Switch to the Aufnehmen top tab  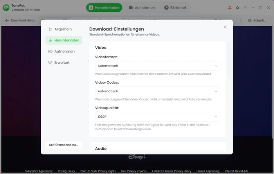click(x=142, y=7)
